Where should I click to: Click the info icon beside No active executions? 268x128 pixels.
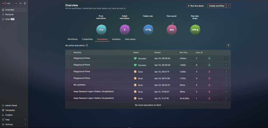click(x=87, y=45)
